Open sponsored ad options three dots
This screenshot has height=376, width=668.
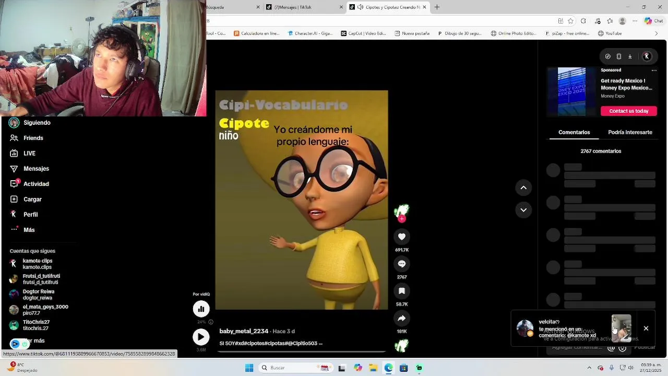(654, 70)
